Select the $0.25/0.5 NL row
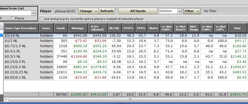Viewport: 248px width, 104px height. 125,67
